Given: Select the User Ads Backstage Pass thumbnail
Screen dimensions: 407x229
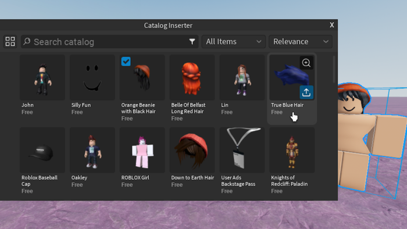Looking at the screenshot, I should 242,150.
